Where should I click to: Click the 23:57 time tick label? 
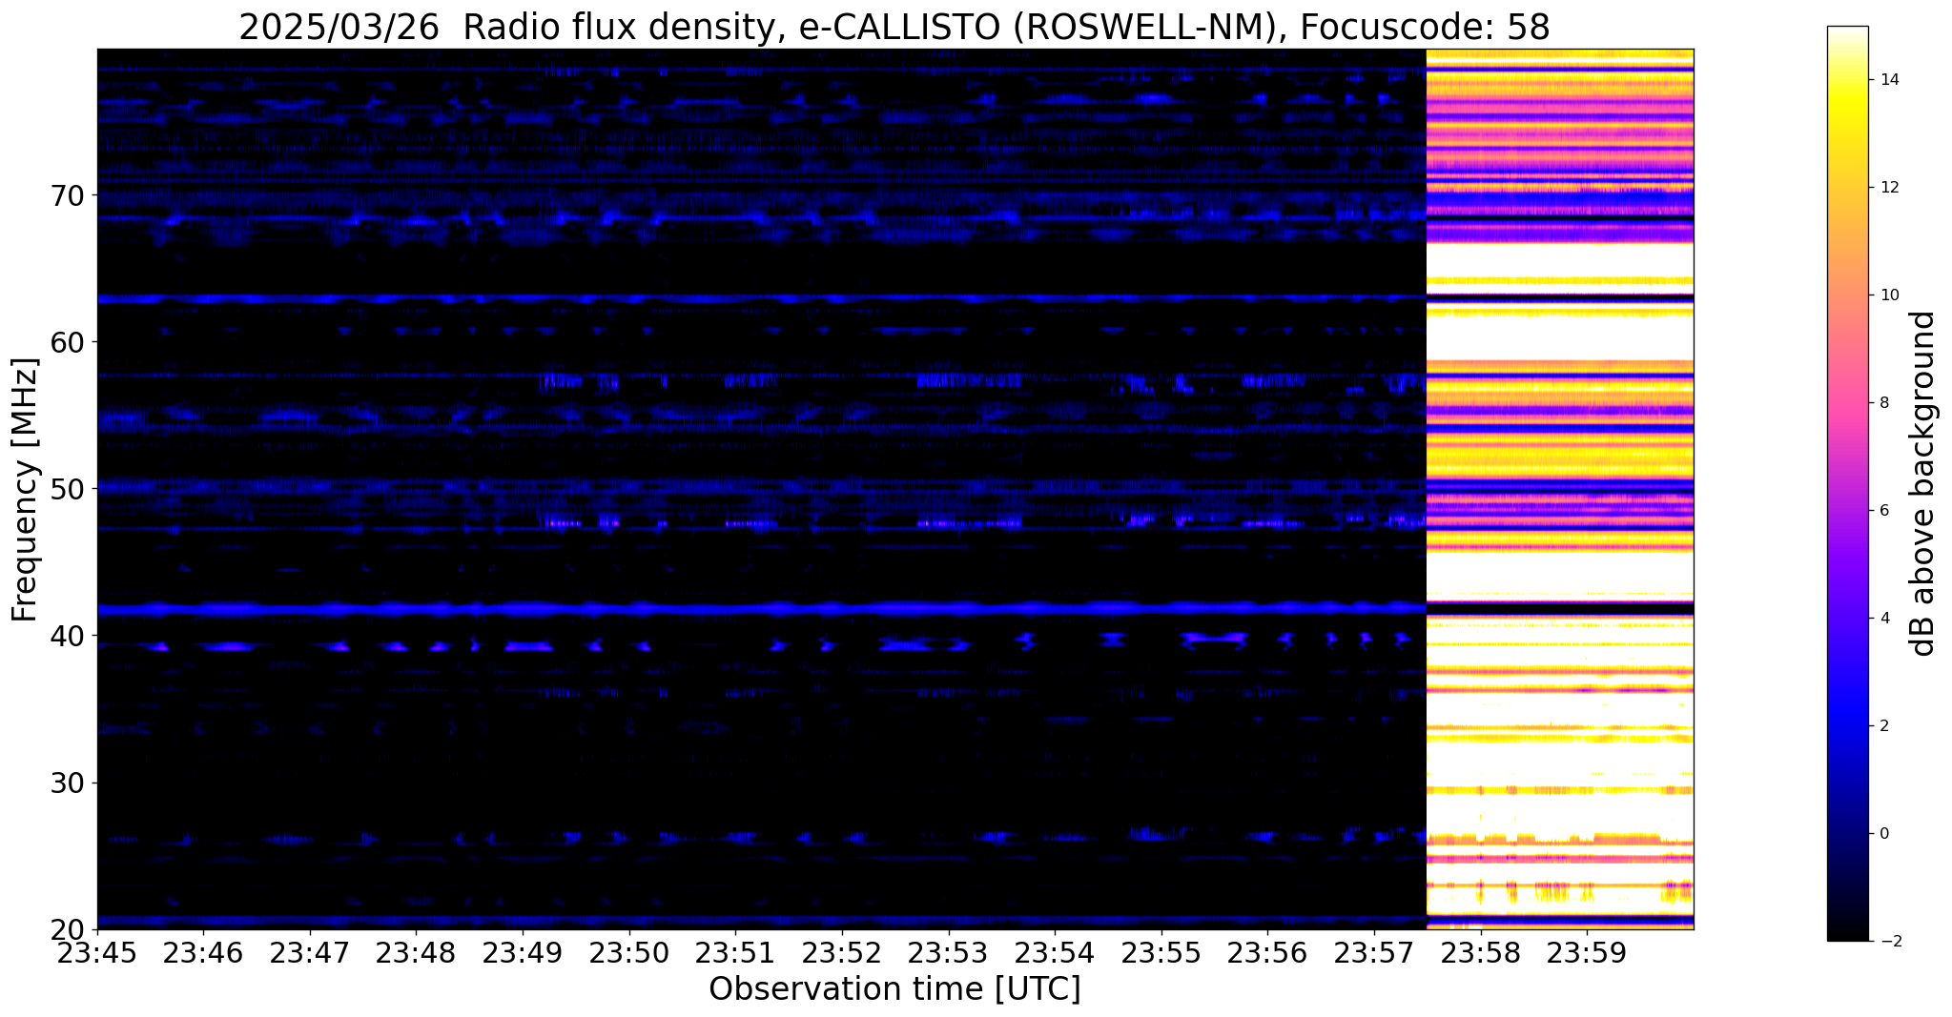[x=1374, y=952]
